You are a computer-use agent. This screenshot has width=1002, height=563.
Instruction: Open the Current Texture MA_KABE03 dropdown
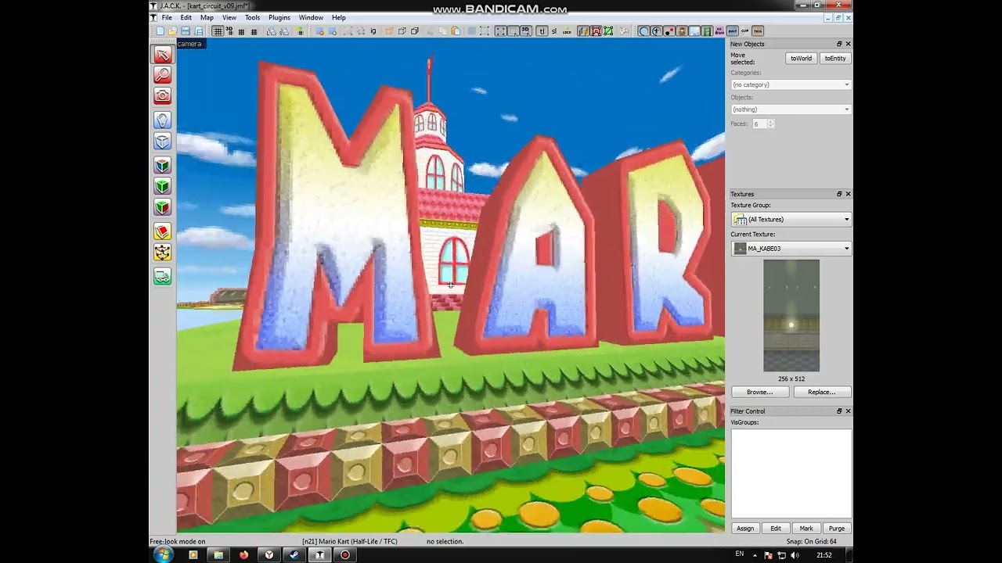pos(791,249)
